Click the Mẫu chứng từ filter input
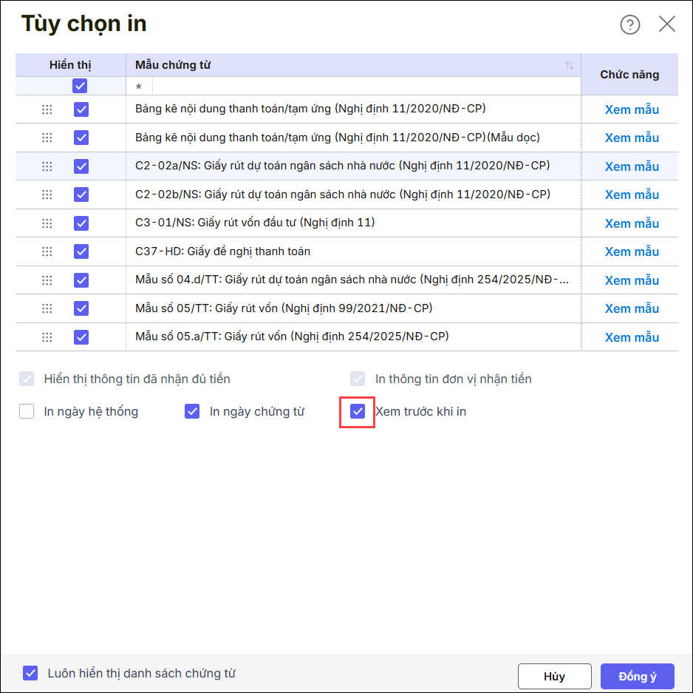This screenshot has width=693, height=693. [355, 87]
